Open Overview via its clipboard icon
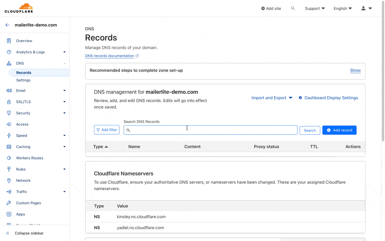This screenshot has height=241, width=385. (x=9, y=41)
